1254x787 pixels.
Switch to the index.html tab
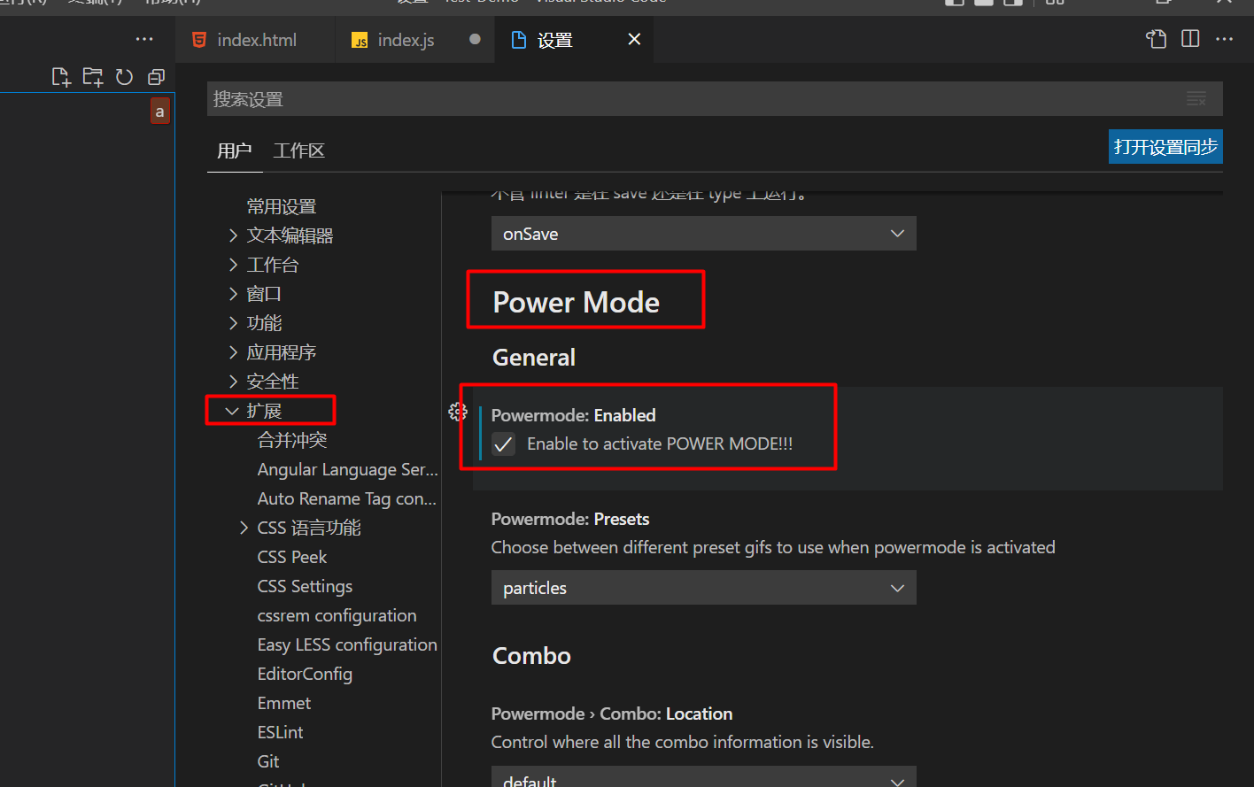(256, 40)
